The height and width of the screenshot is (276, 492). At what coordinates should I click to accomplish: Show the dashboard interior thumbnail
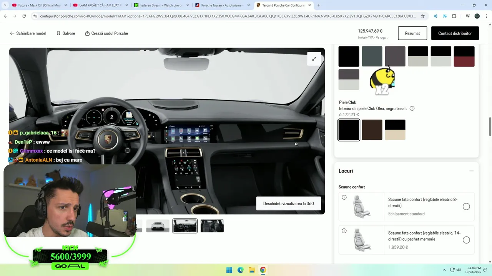tap(185, 226)
